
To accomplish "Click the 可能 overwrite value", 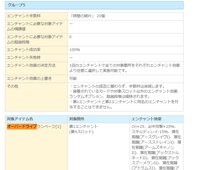I will coord(73,79).
